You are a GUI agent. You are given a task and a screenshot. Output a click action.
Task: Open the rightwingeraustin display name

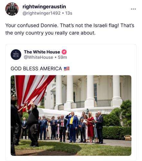(44, 7)
